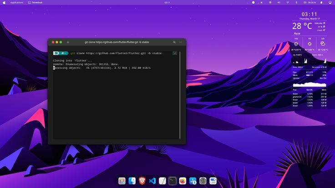
Task: Open the Applications menu
Action: coord(16,2)
